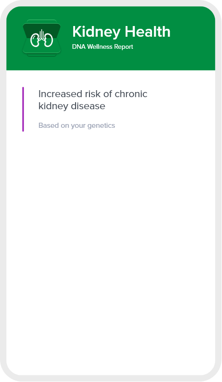Select the DNA Wellness Report subtitle
The width and height of the screenshot is (222, 382).
coord(102,46)
